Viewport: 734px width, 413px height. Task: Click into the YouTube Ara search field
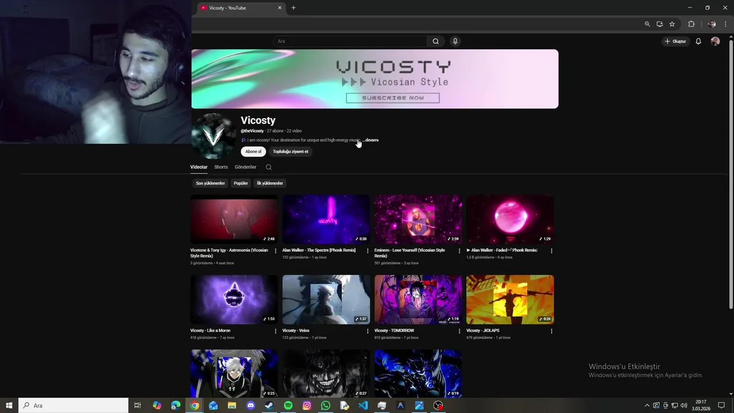coord(350,41)
